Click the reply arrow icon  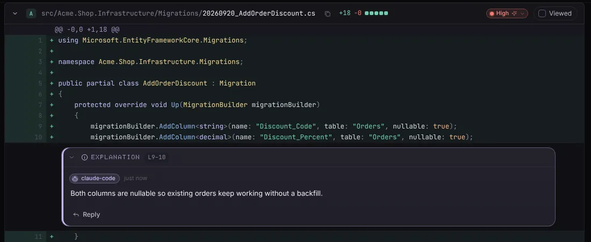[76, 215]
